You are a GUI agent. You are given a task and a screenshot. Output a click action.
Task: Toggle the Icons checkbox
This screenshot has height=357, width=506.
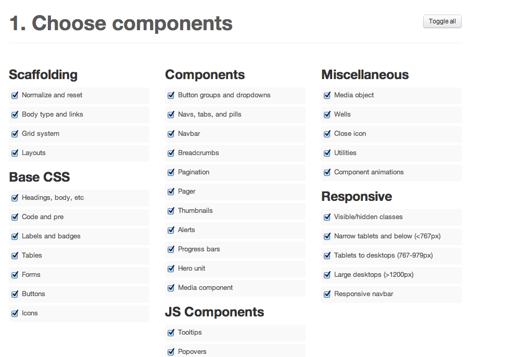tap(15, 313)
